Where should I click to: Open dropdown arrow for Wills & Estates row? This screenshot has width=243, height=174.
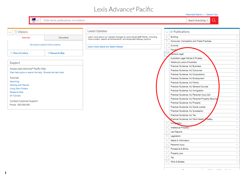point(237,162)
